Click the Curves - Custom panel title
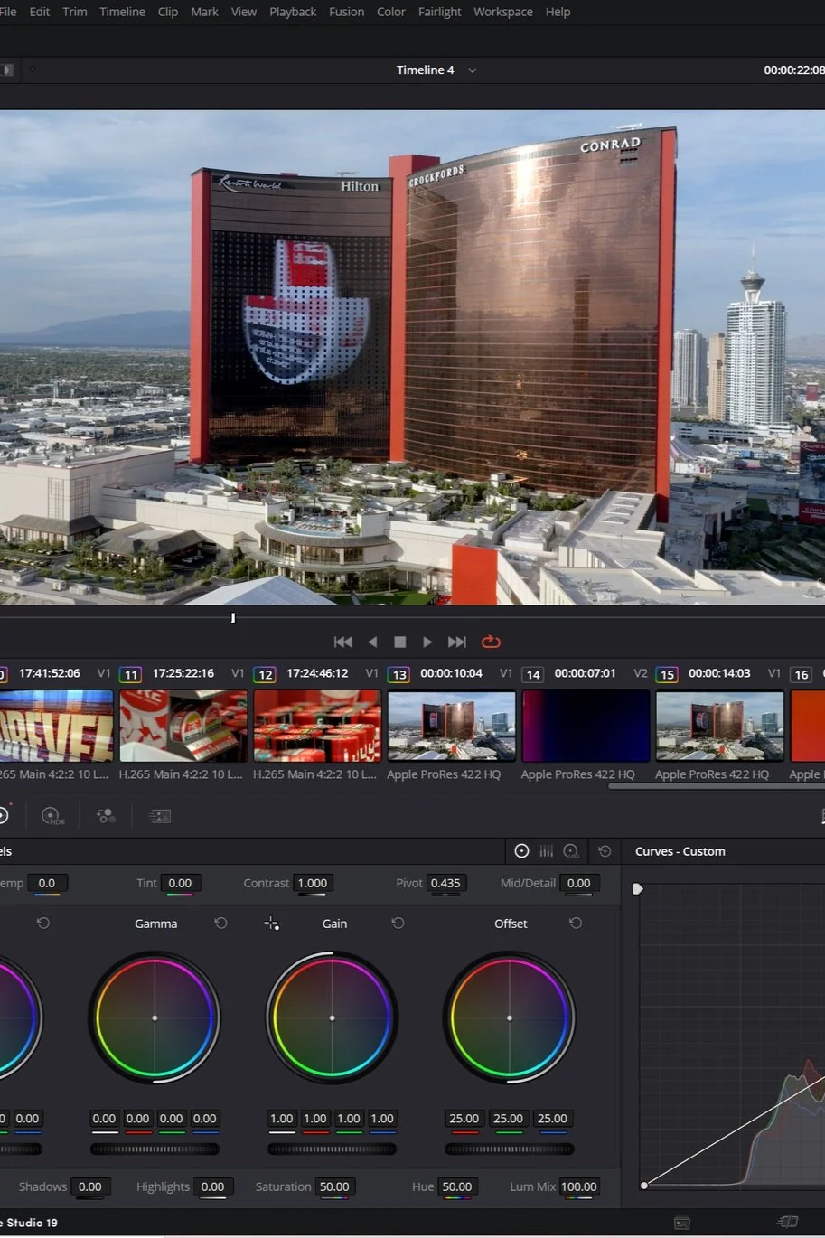 [680, 851]
